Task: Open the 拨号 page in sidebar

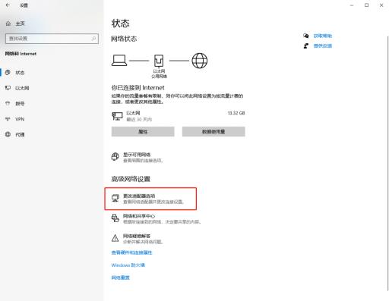Action: pyautogui.click(x=52, y=103)
